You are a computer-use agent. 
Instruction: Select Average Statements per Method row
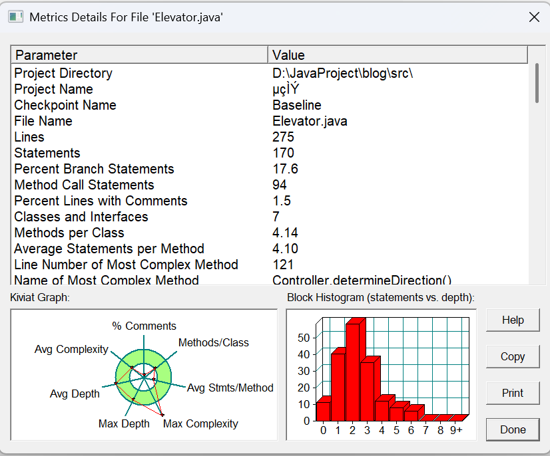(270, 249)
